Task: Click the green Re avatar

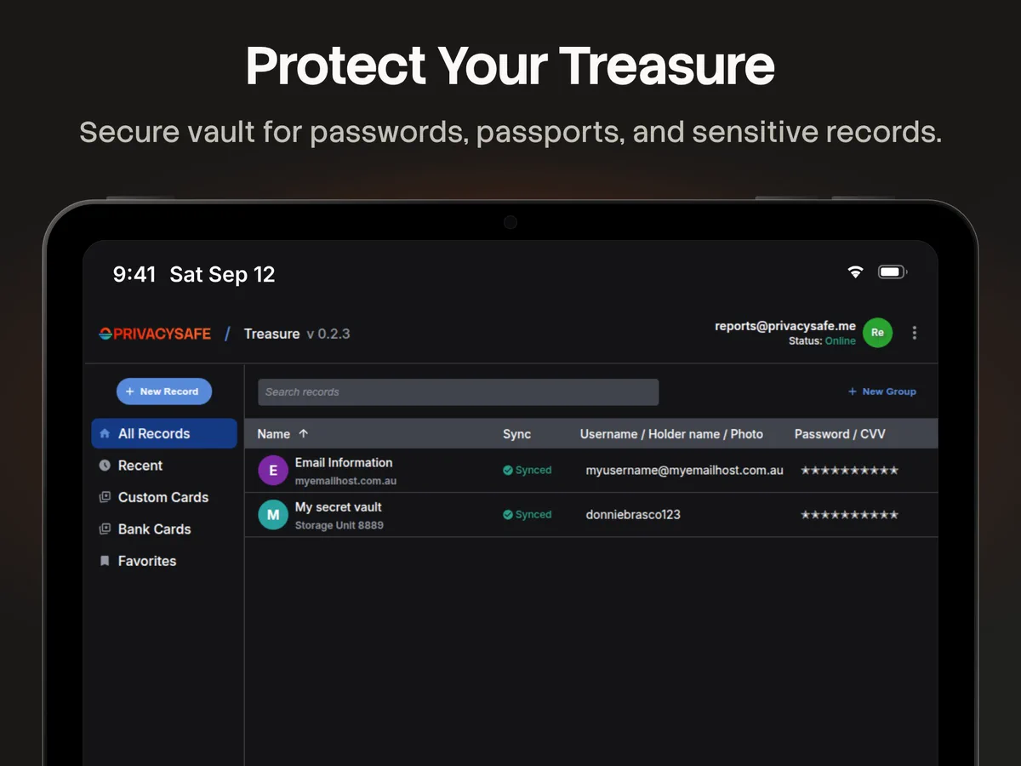Action: [877, 333]
